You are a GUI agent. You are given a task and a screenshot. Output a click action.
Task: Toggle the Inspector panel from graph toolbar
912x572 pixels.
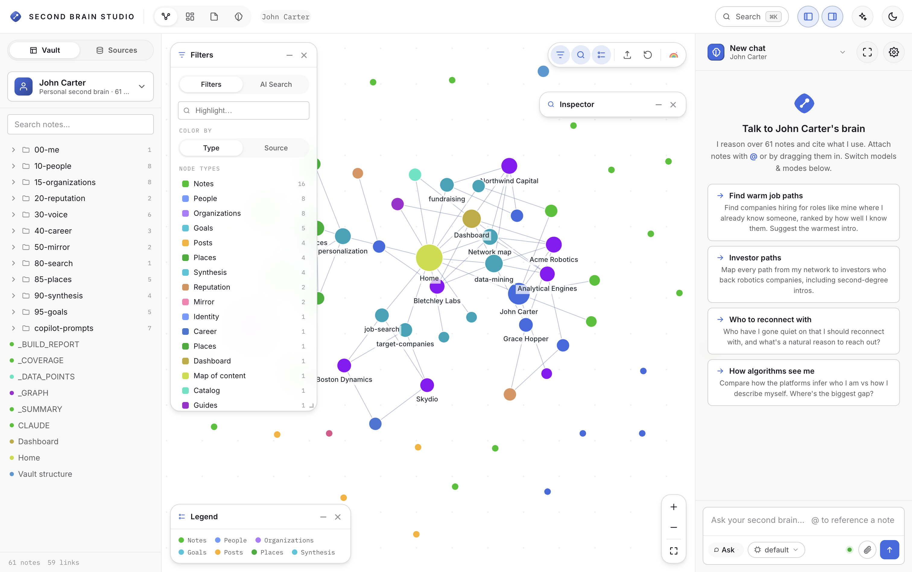coord(581,55)
